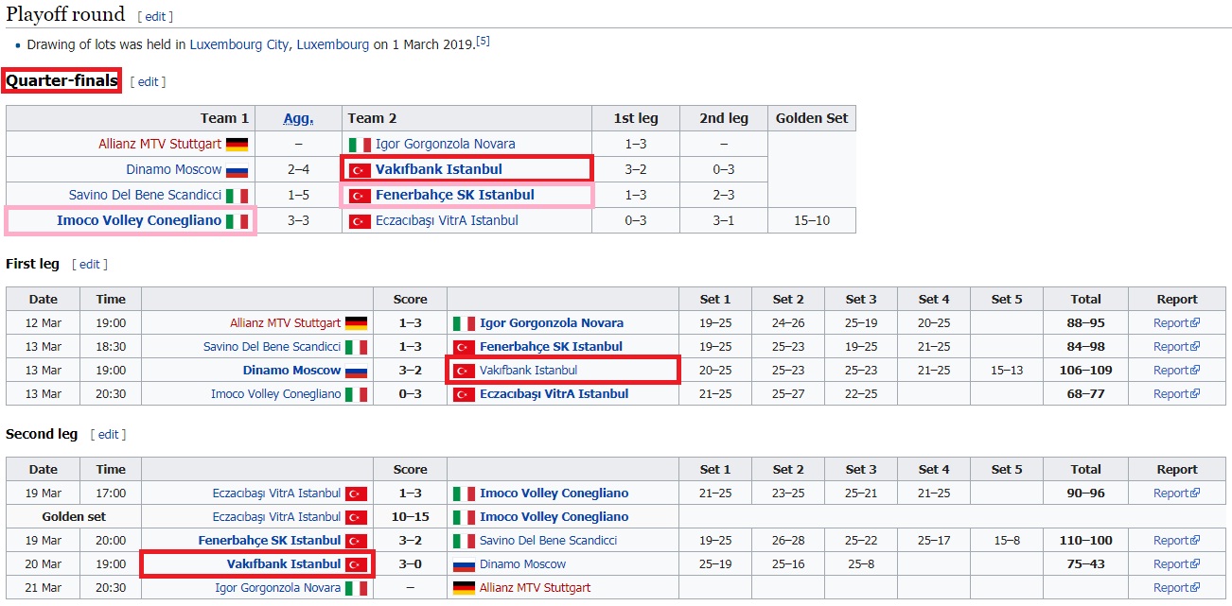The image size is (1232, 606).
Task: Open Report link for Fenerbahçe 3–2 second leg
Action: (1176, 541)
